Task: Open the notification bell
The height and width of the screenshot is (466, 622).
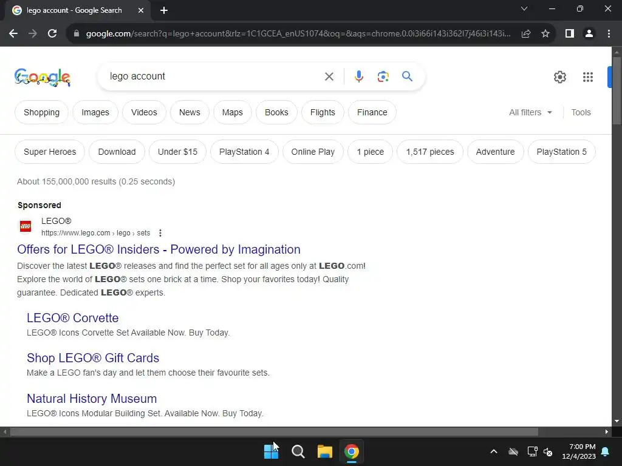Action: tap(606, 451)
